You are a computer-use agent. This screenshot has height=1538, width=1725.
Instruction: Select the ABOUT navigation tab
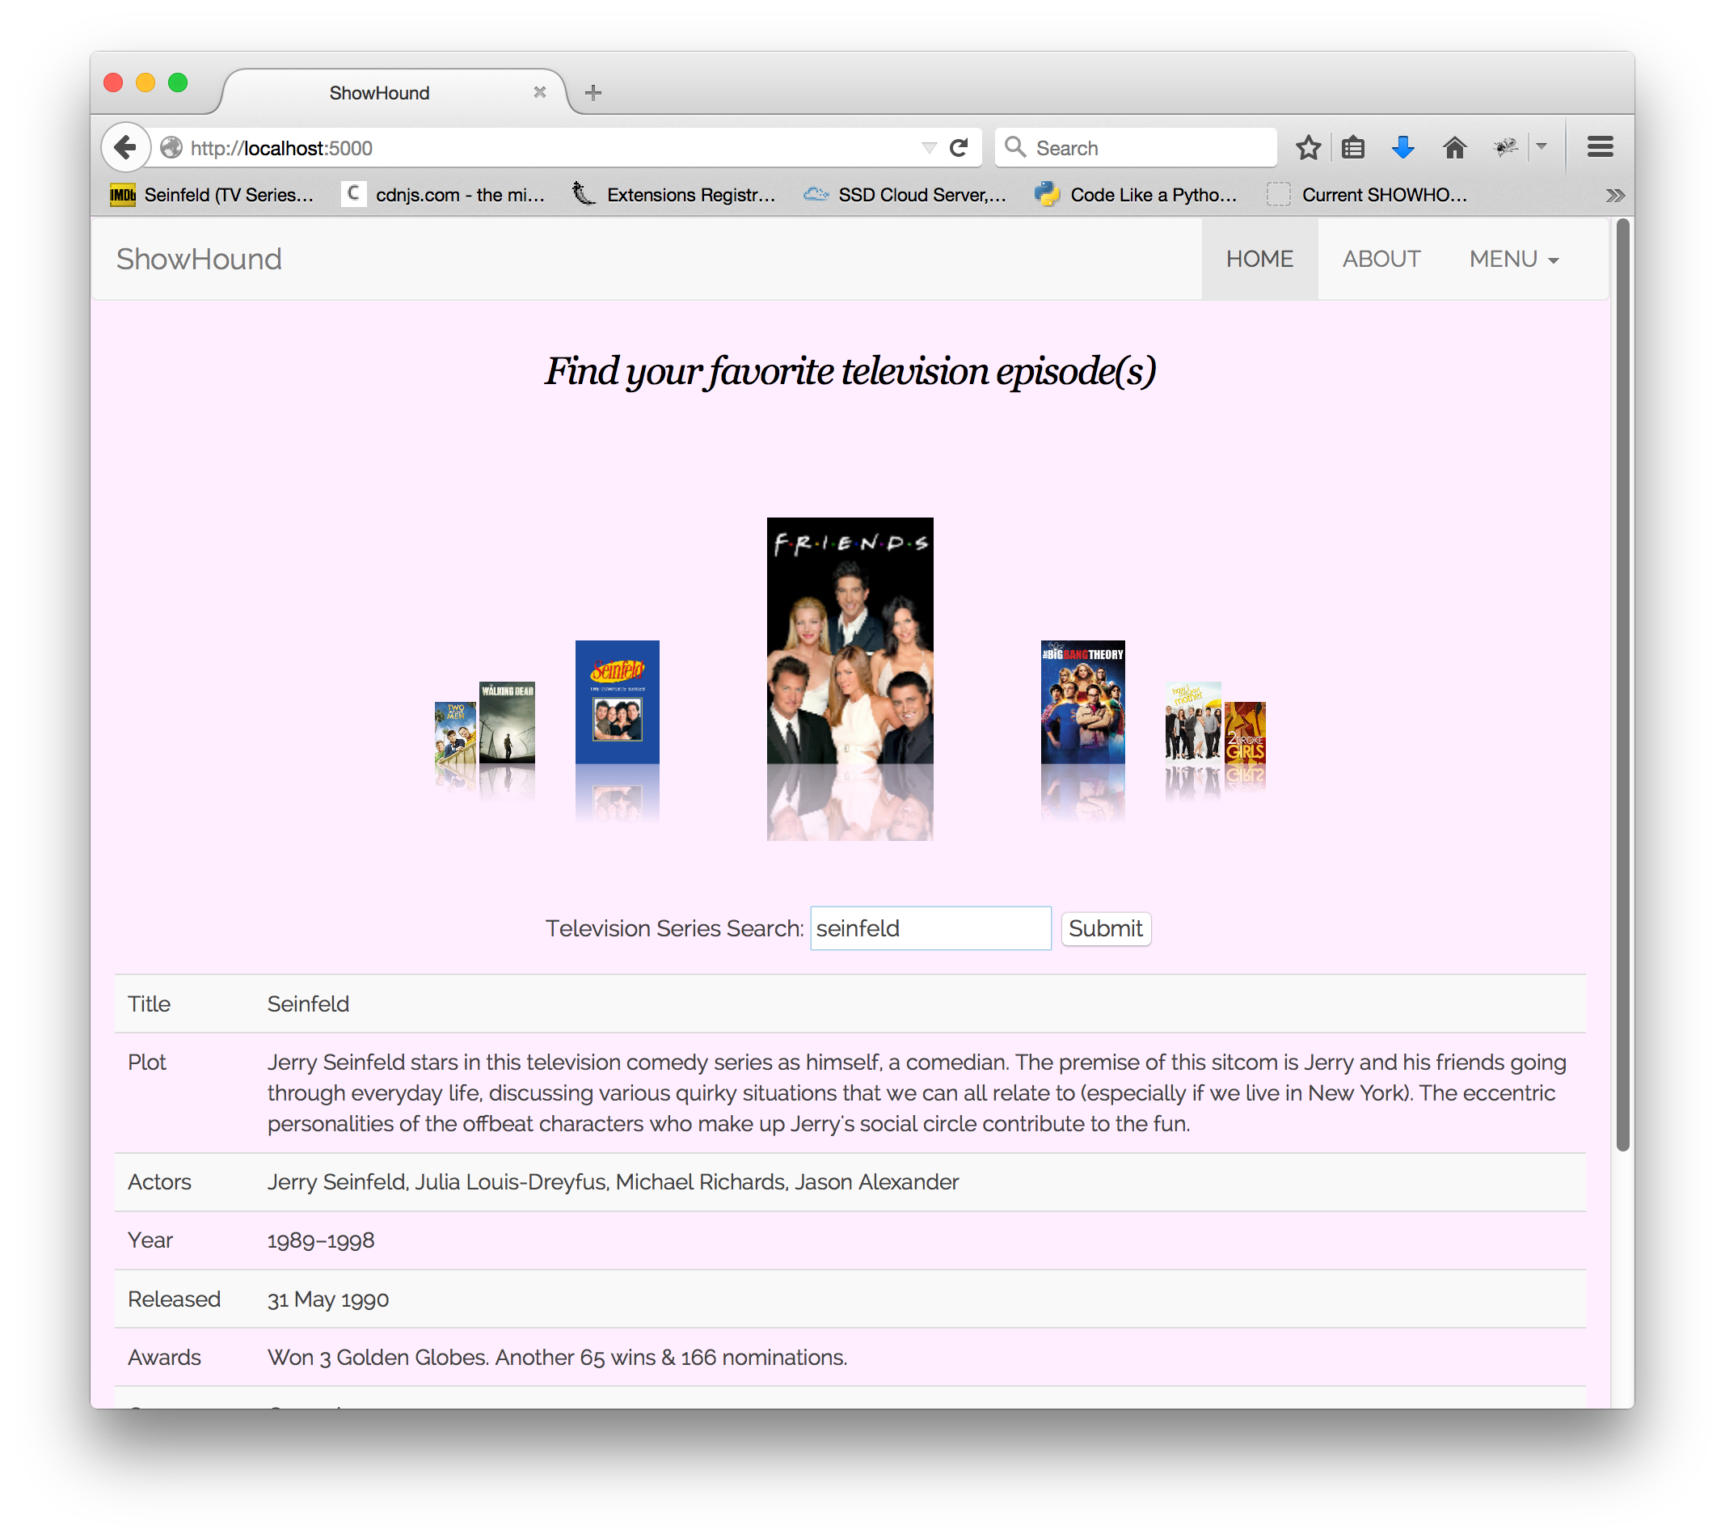1379,258
